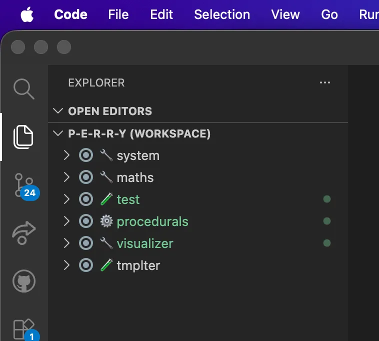Open the Search view in activity bar
The height and width of the screenshot is (341, 379).
23,88
